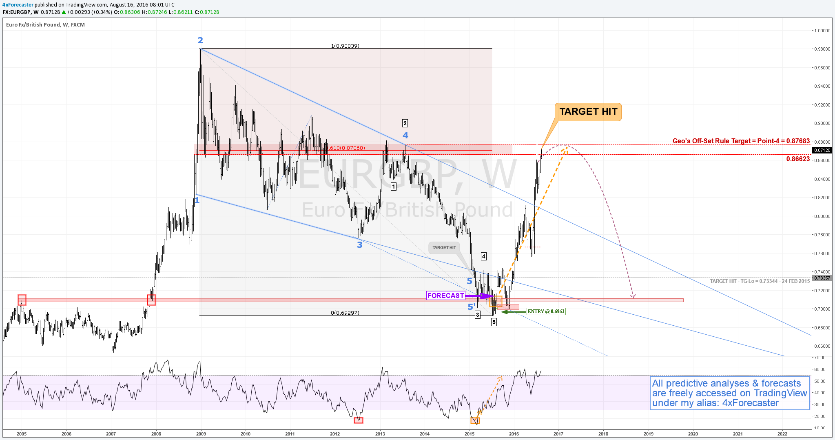The width and height of the screenshot is (835, 440).
Task: Click the 2019 label on time axis
Action: click(x=648, y=434)
